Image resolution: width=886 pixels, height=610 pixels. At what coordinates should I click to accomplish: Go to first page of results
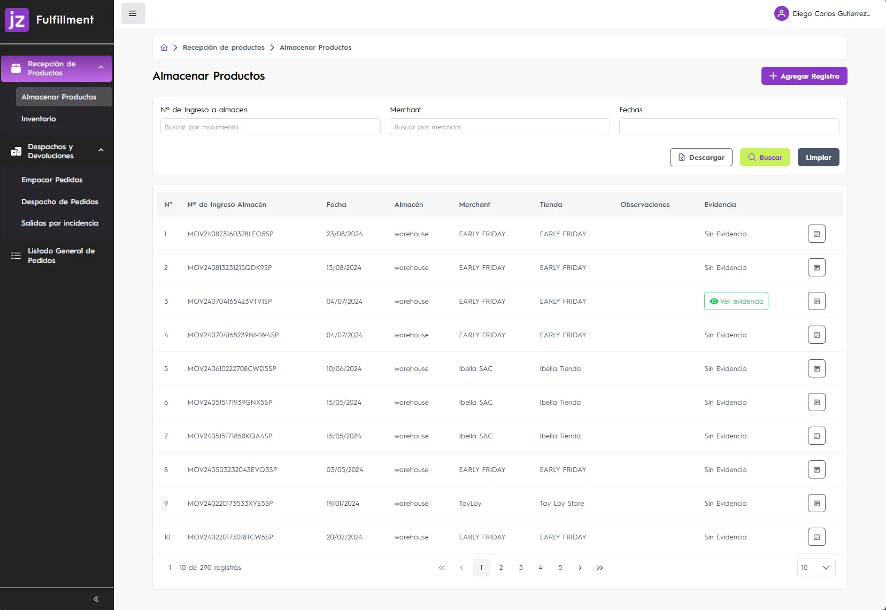442,568
